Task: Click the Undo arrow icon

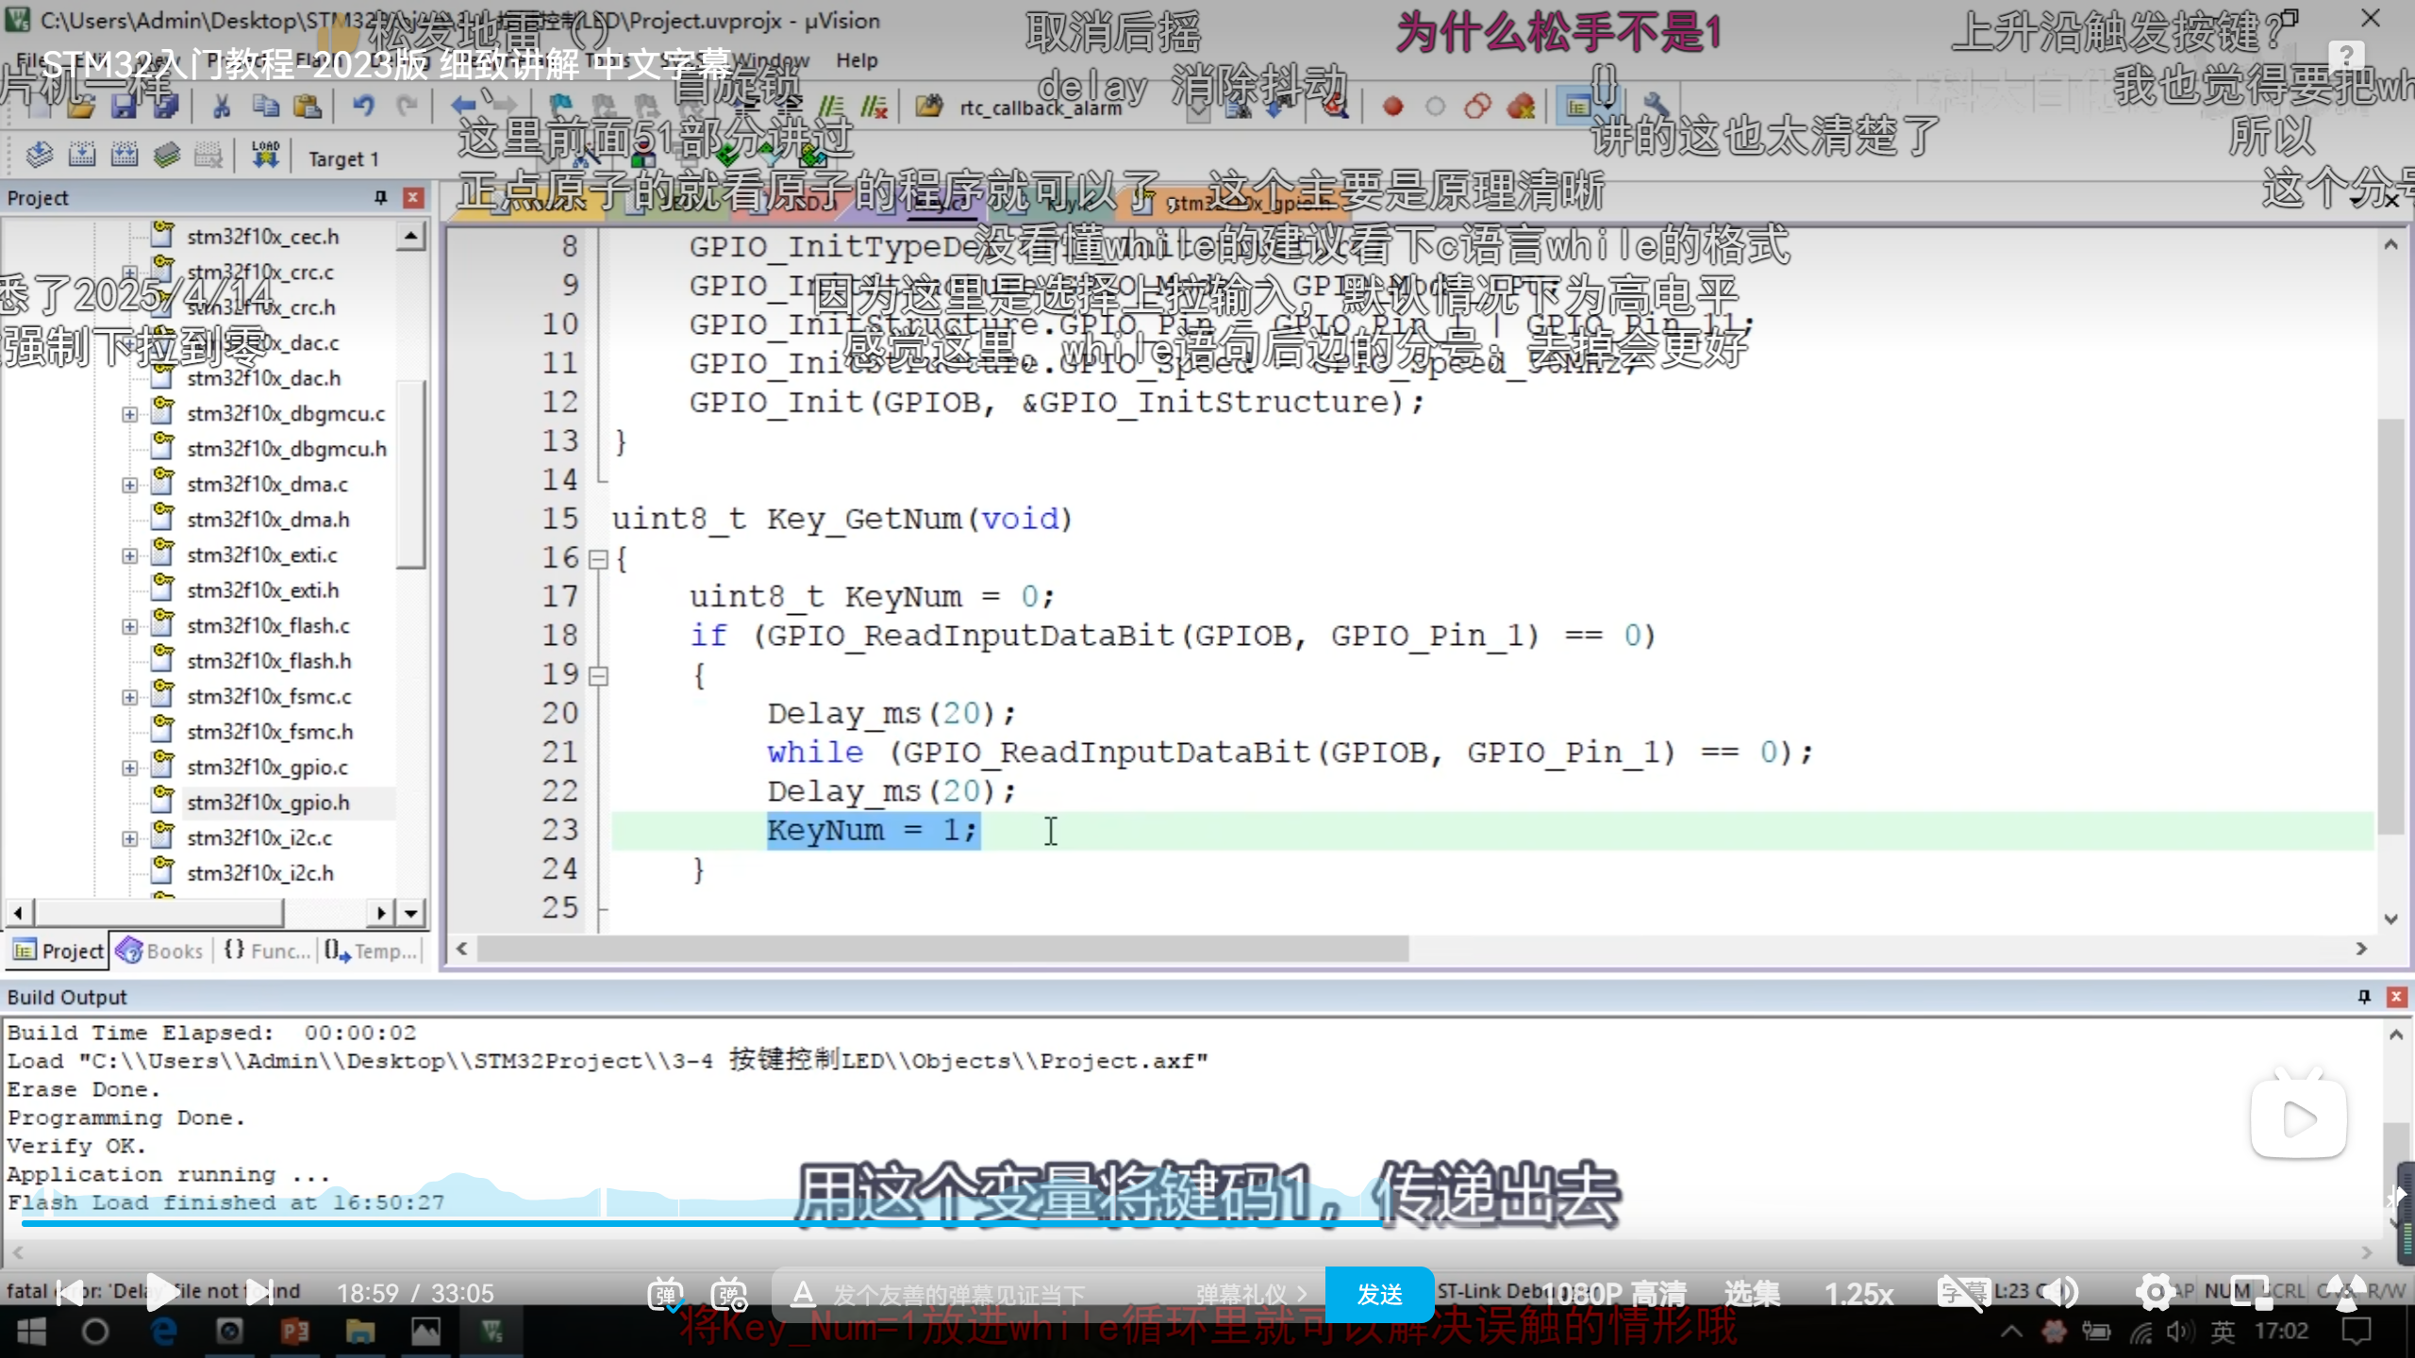Action: (363, 106)
